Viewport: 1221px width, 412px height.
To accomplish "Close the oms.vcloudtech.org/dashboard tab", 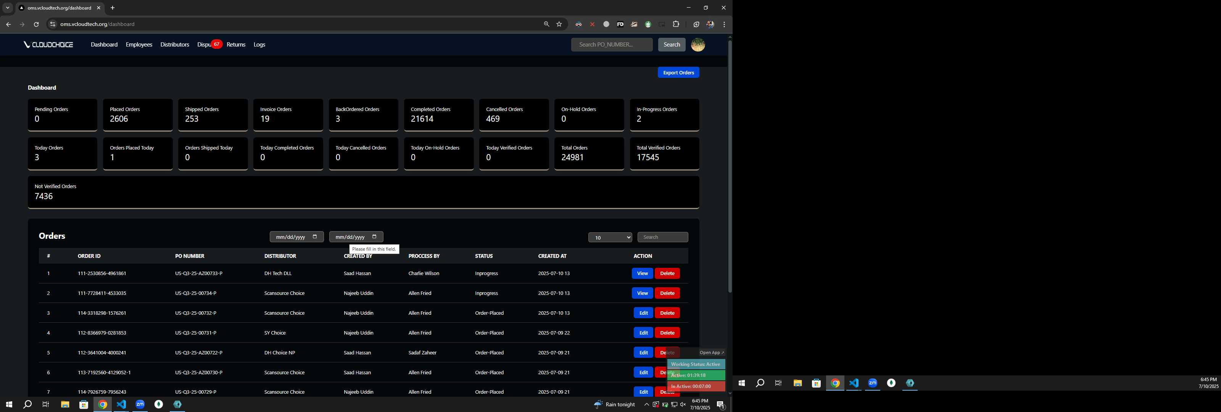I will click(98, 8).
